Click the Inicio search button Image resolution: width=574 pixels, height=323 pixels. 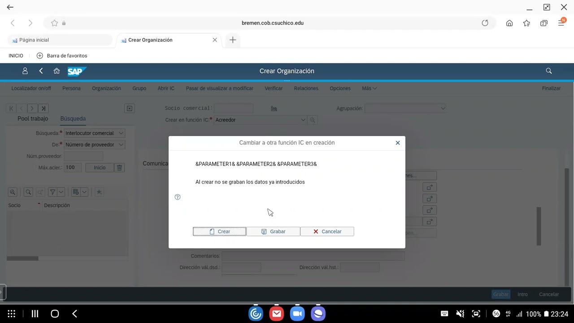[x=100, y=167]
